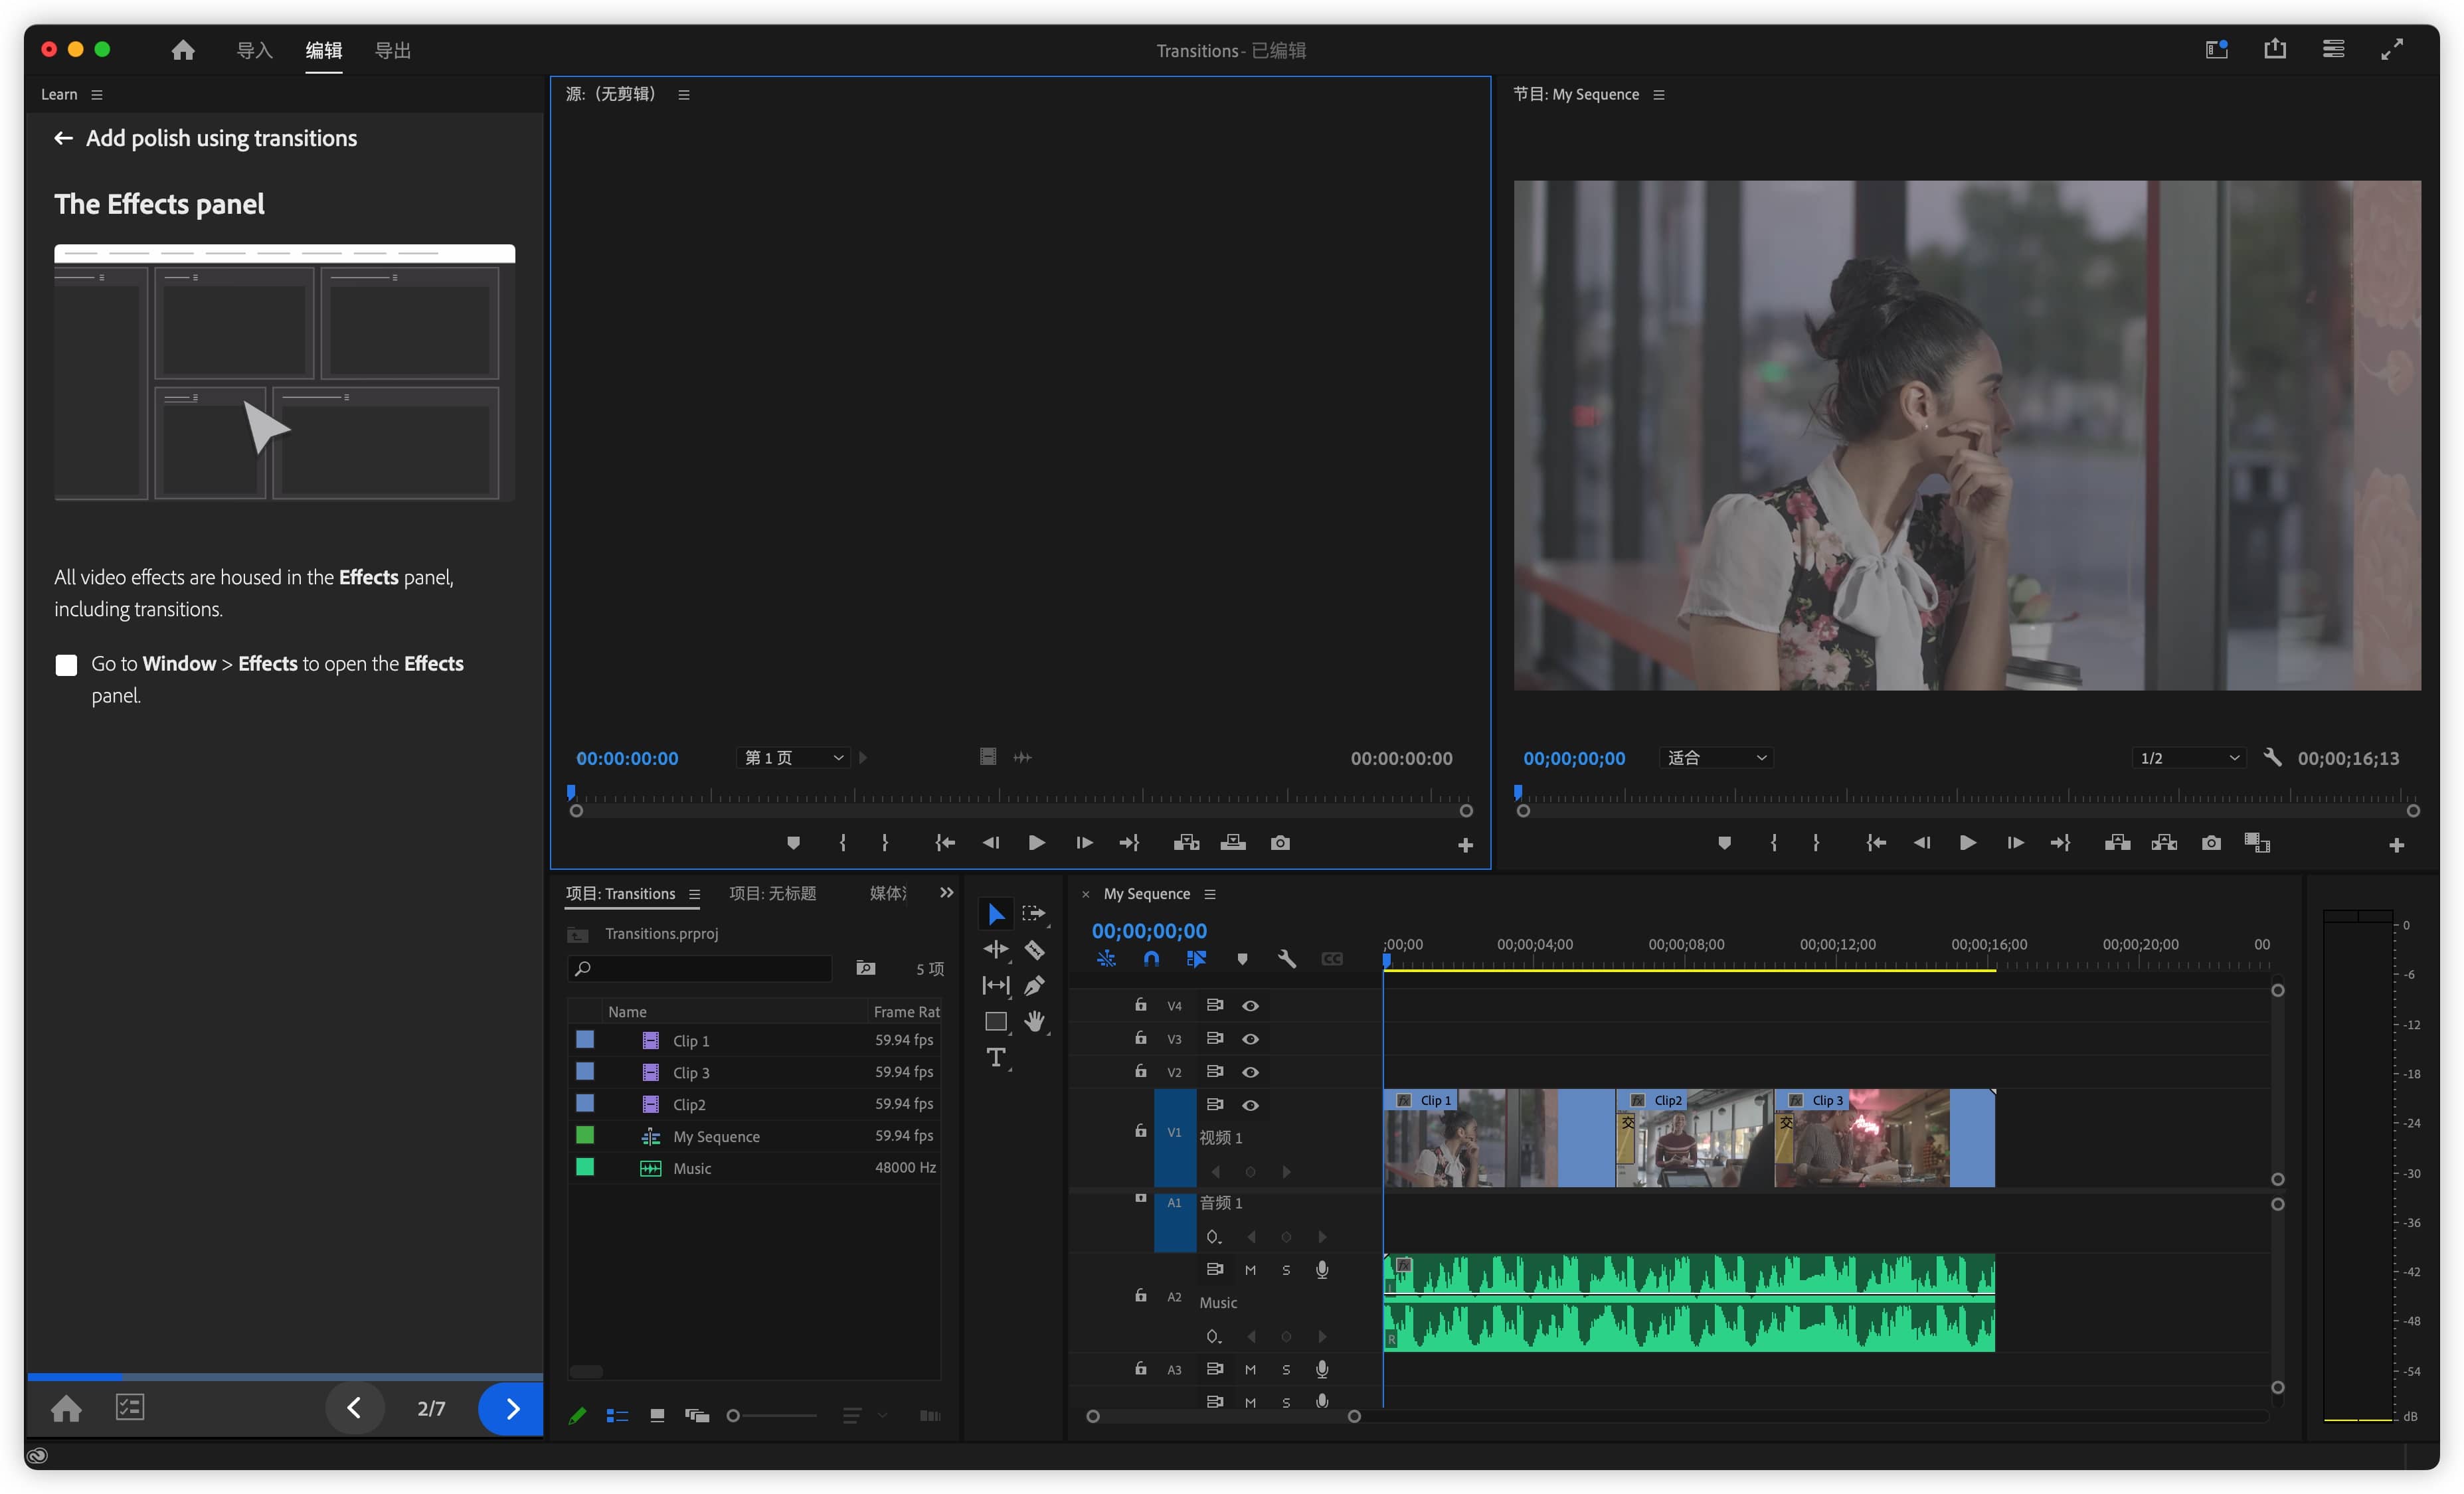Toggle V2 track output eye
Viewport: 2464px width, 1494px height.
(1250, 1072)
